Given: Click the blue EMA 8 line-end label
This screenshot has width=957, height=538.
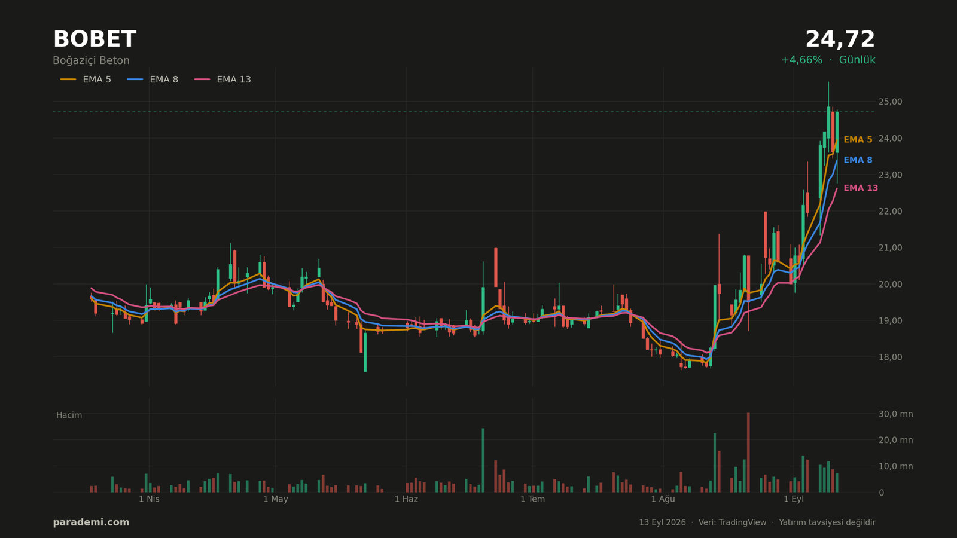Looking at the screenshot, I should pos(858,160).
